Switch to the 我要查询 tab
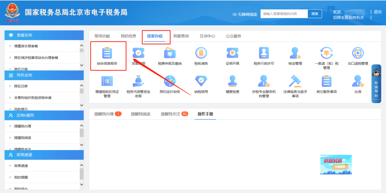The width and height of the screenshot is (386, 193). [x=181, y=36]
